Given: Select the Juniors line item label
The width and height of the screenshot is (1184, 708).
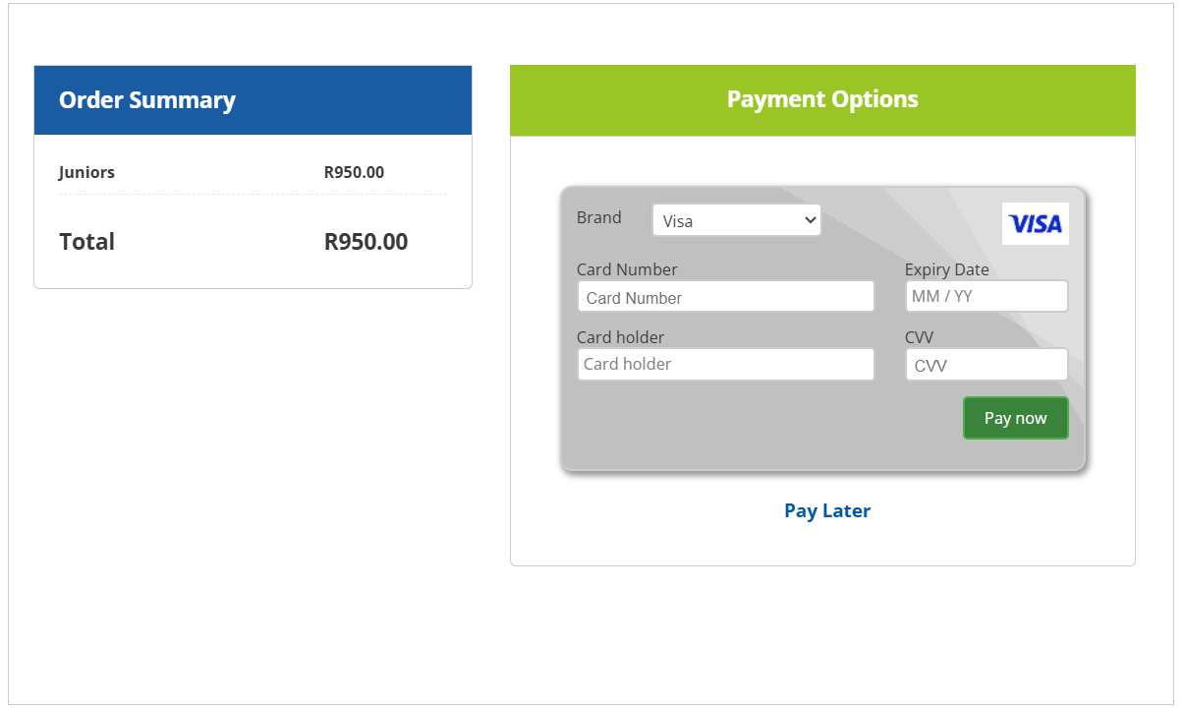Looking at the screenshot, I should click(86, 172).
